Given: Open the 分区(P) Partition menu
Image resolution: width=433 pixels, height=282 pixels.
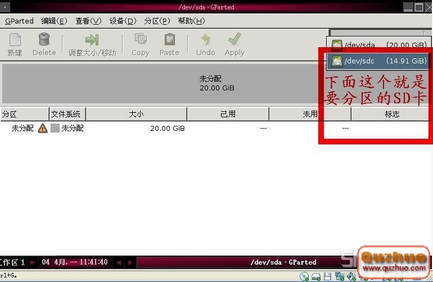Looking at the screenshot, I should (157, 21).
